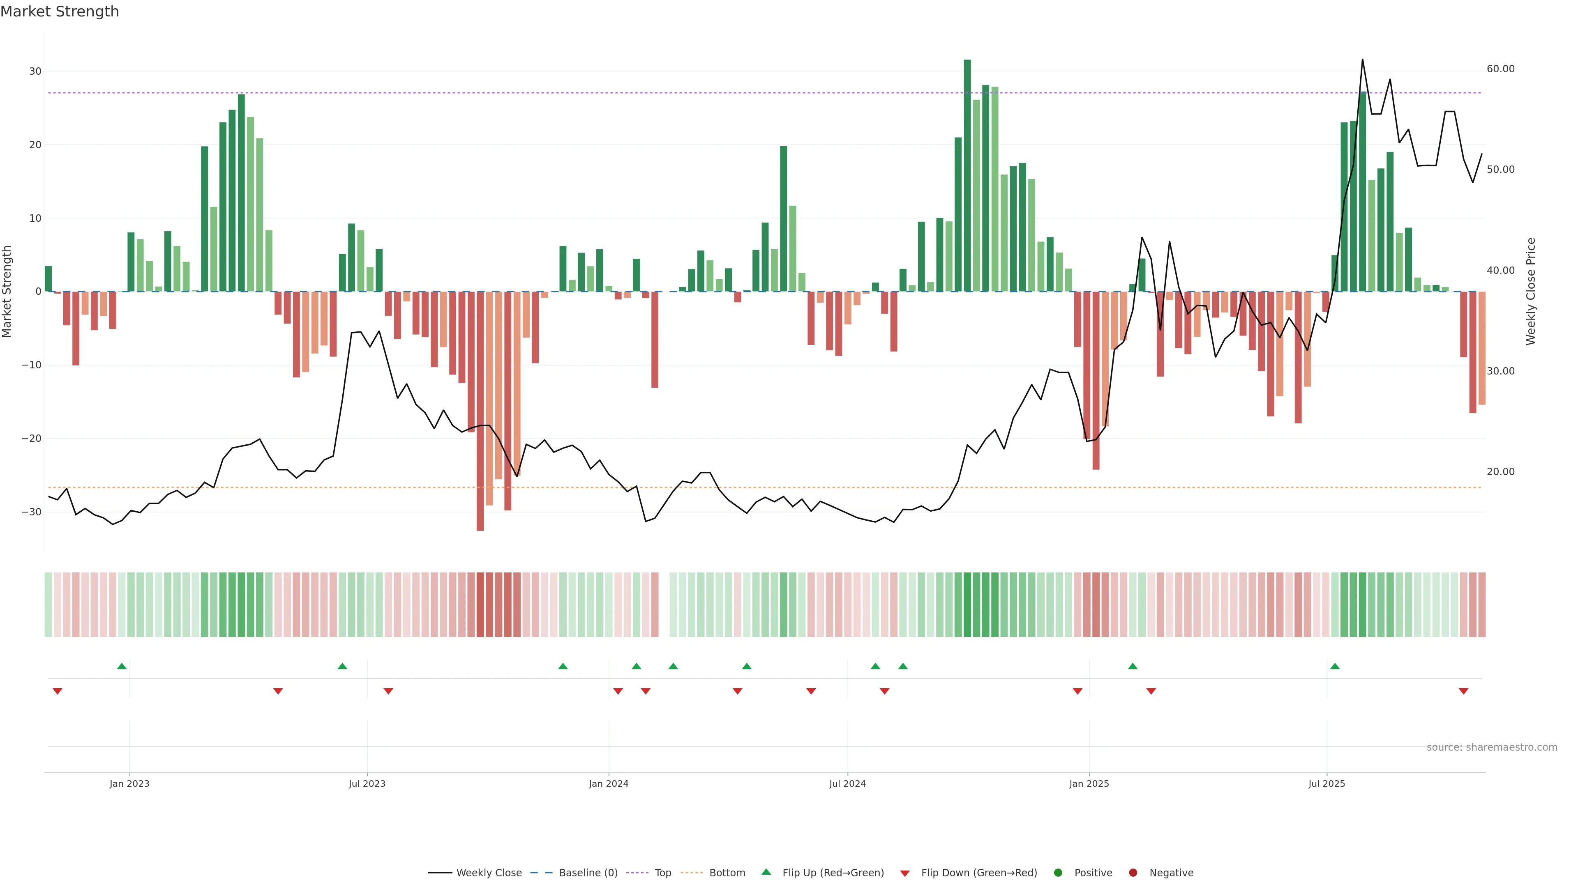
Task: Click the Jul 2025 x-axis label
Action: (x=1326, y=784)
